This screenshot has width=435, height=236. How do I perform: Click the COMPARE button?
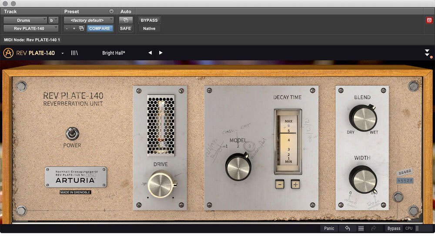(x=100, y=28)
